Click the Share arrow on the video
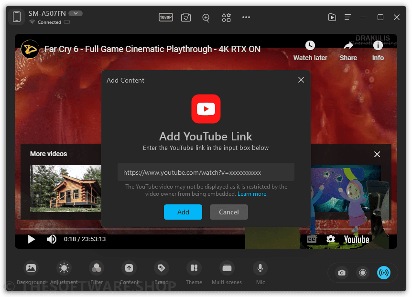The image size is (412, 297). click(x=348, y=51)
